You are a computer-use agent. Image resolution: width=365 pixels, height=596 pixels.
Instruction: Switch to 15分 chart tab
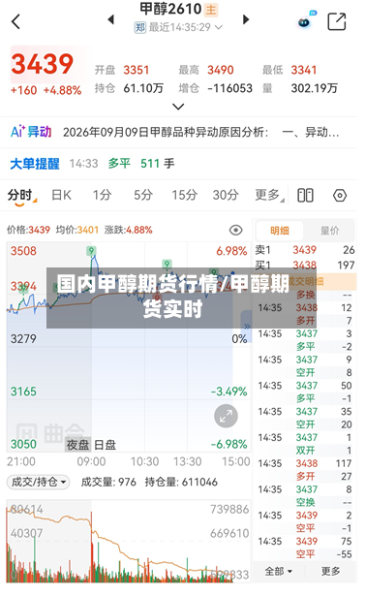pos(185,195)
